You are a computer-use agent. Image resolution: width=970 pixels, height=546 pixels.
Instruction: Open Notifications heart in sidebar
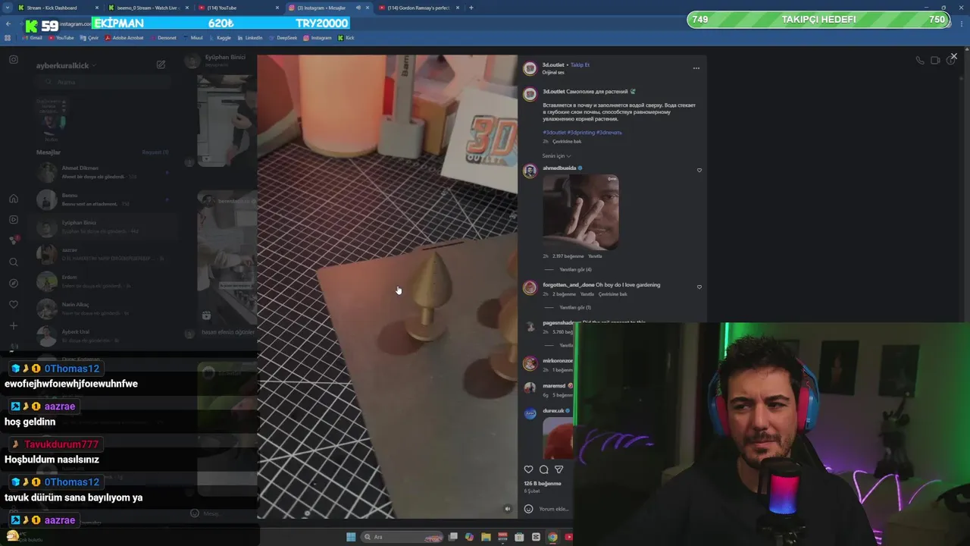pyautogui.click(x=14, y=305)
